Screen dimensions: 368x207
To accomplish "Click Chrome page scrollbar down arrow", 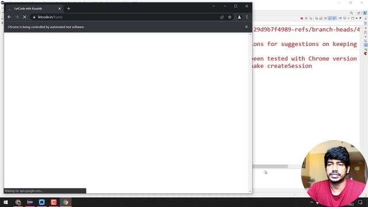I will click(250, 191).
